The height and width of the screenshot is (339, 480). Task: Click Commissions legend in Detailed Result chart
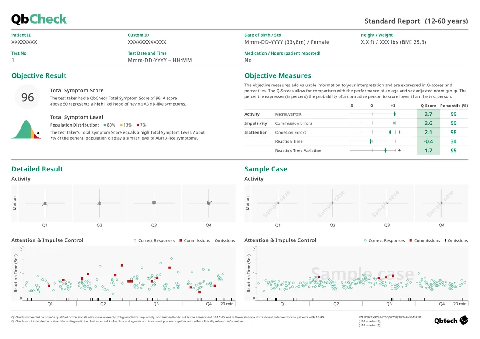pyautogui.click(x=195, y=240)
